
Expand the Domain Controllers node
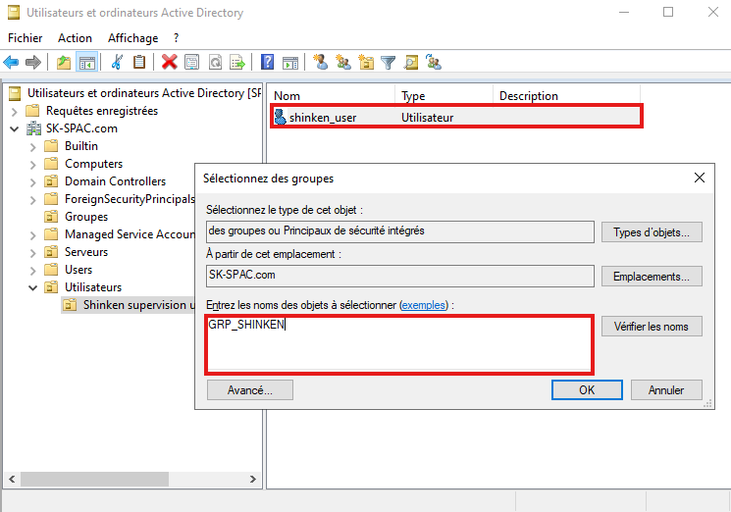tap(32, 181)
